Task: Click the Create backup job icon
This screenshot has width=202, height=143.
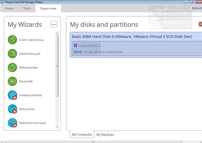Action: (12, 54)
